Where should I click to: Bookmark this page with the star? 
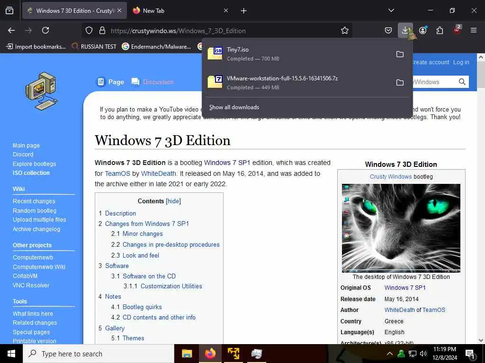click(x=345, y=30)
